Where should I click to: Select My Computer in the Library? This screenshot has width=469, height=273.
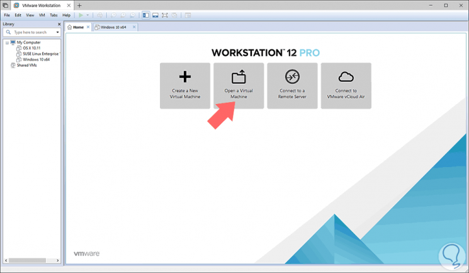29,42
